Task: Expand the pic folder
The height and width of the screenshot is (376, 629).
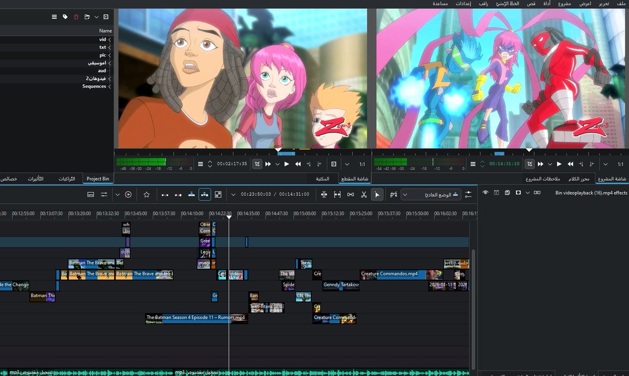Action: [x=110, y=55]
